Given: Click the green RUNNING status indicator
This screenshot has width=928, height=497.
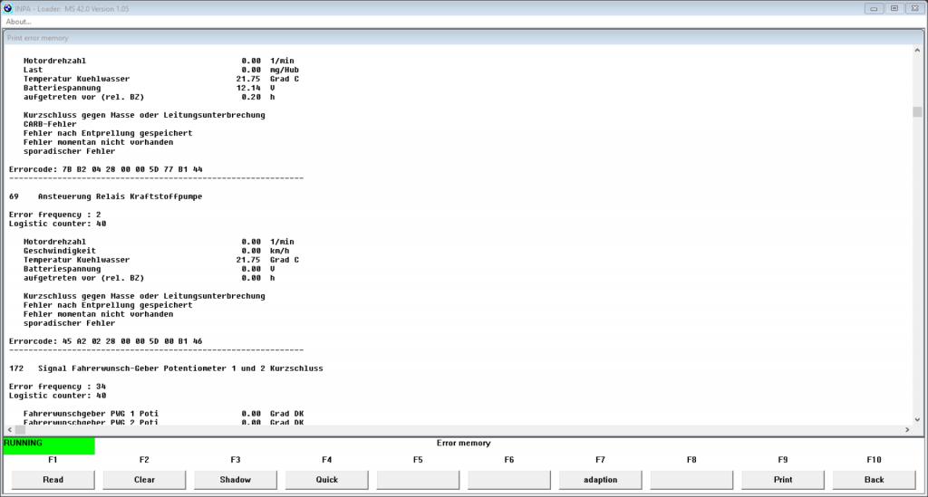Looking at the screenshot, I should point(49,445).
